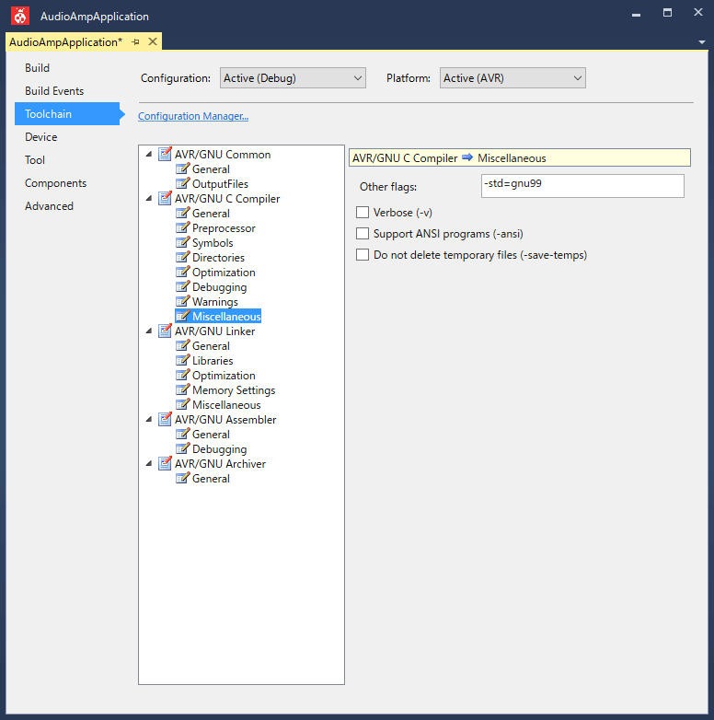
Task: Collapse the AVR/GNU Assembler node
Action: pyautogui.click(x=149, y=419)
